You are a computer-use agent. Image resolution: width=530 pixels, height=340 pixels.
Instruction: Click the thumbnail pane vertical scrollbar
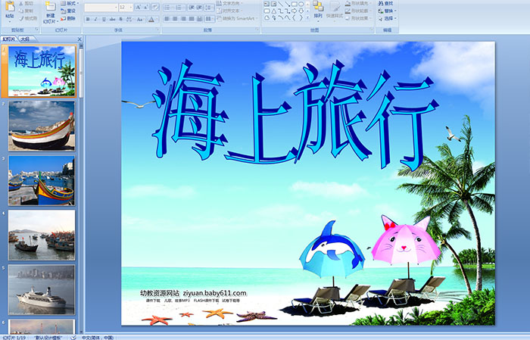tap(81, 189)
